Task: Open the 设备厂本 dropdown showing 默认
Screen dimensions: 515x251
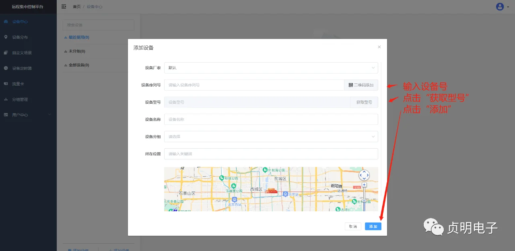Action: point(271,68)
